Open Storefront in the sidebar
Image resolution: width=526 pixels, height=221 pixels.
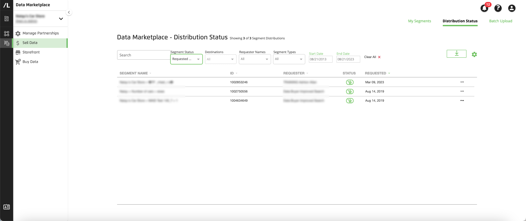40,52
